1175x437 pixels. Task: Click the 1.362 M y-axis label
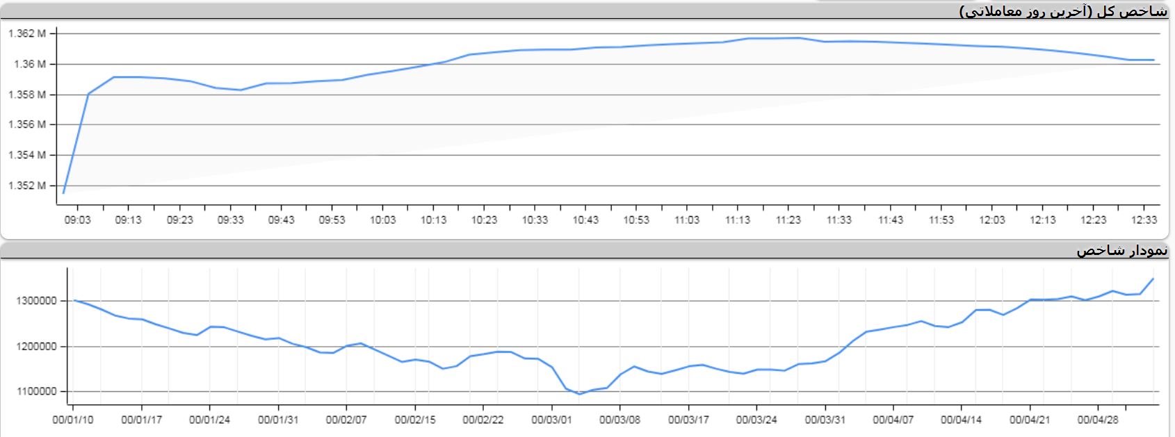pos(27,33)
